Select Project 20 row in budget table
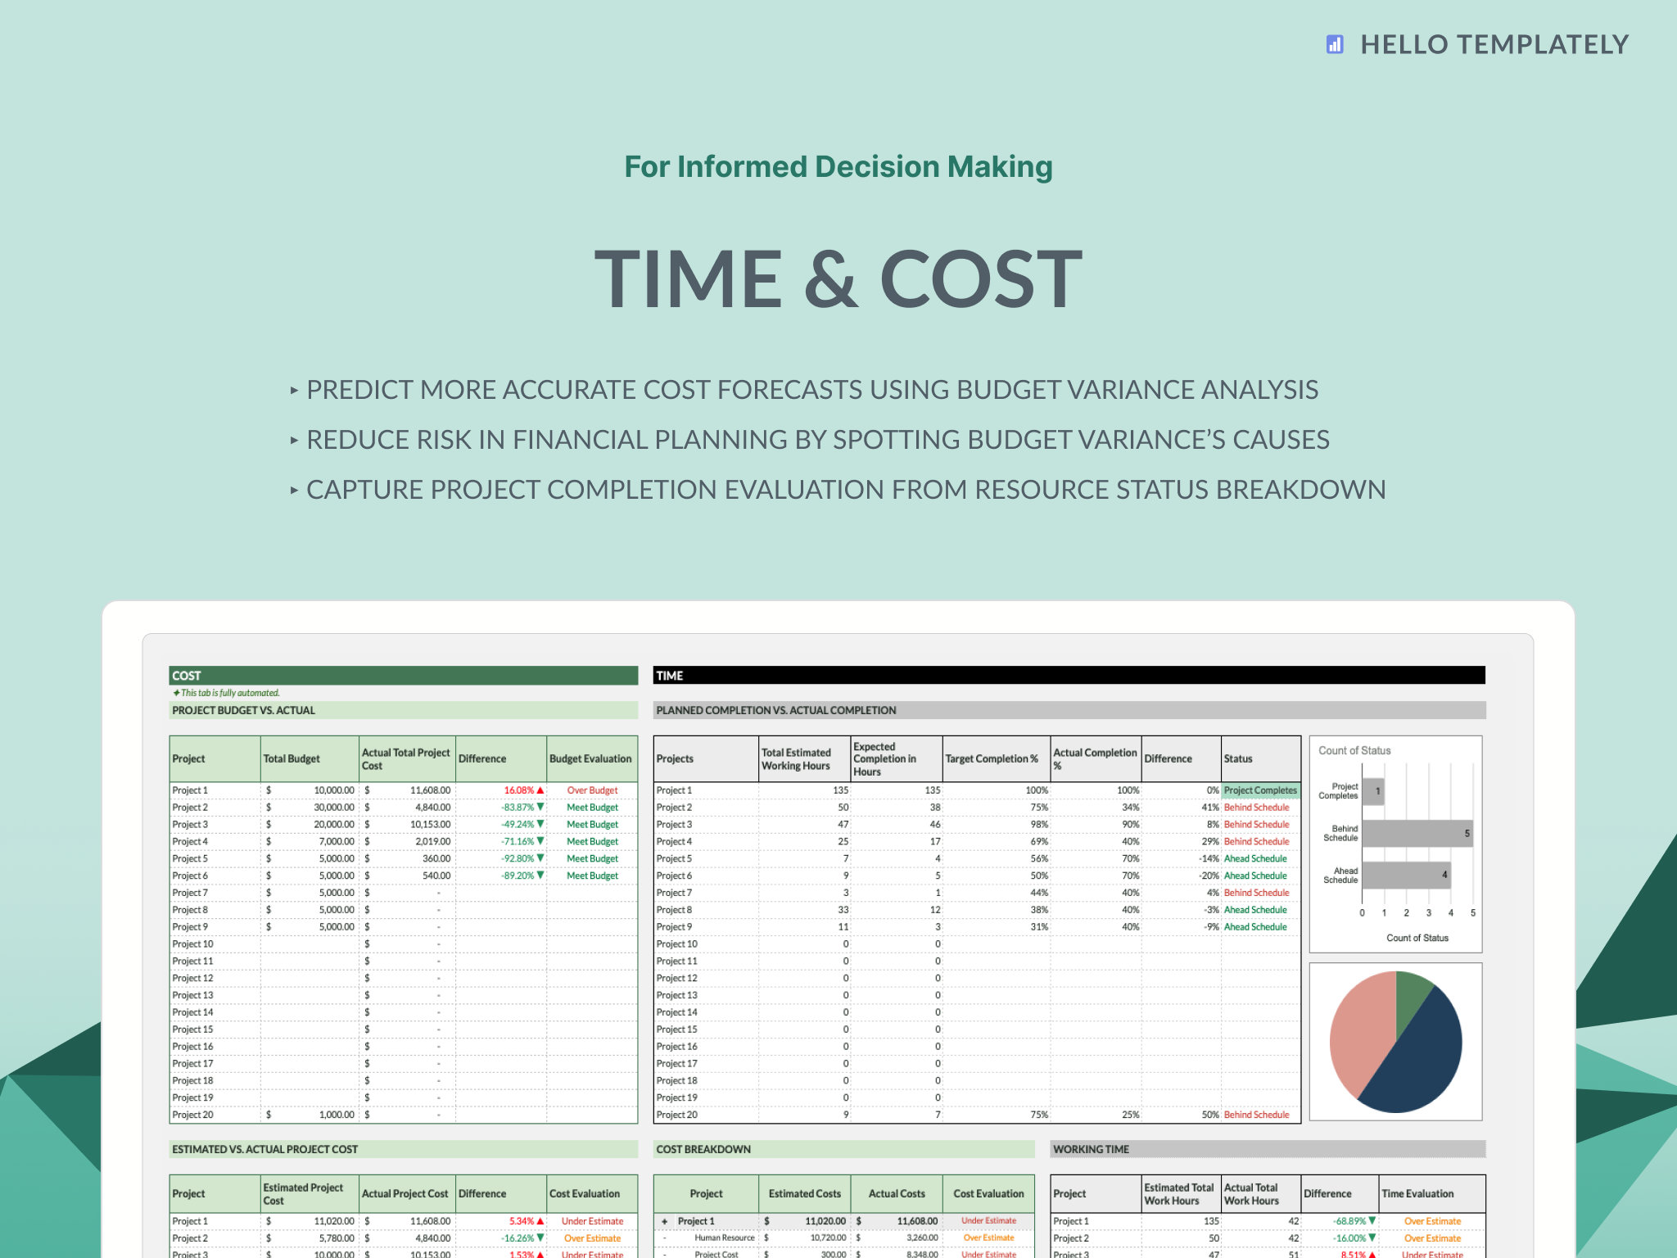Image resolution: width=1677 pixels, height=1258 pixels. [x=404, y=1115]
